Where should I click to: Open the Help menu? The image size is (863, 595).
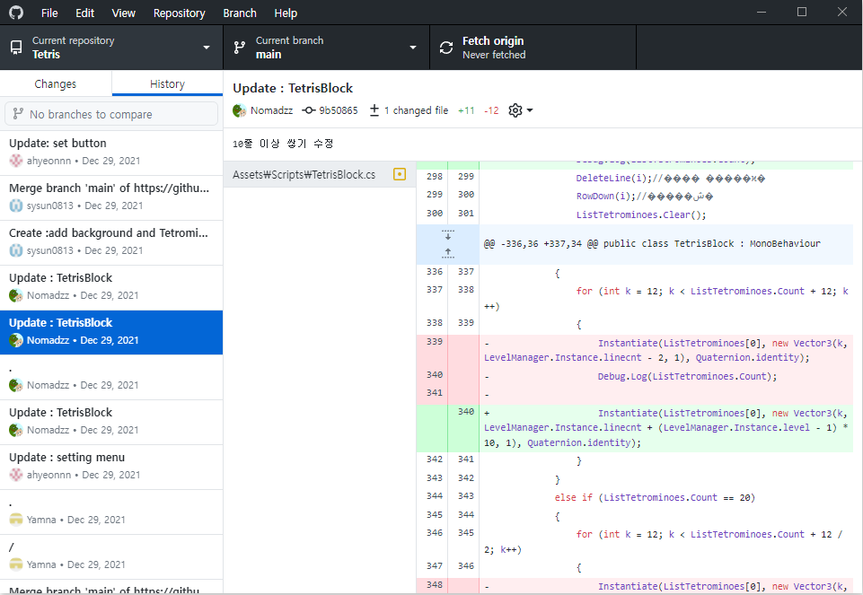pyautogui.click(x=286, y=13)
